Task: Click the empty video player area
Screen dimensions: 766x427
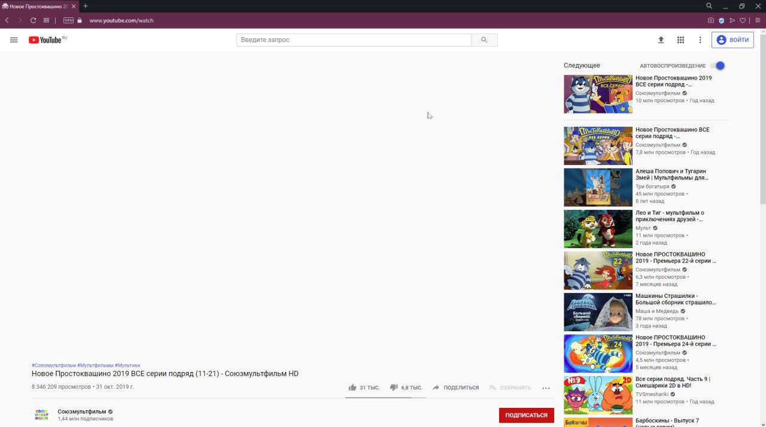Action: tap(293, 208)
